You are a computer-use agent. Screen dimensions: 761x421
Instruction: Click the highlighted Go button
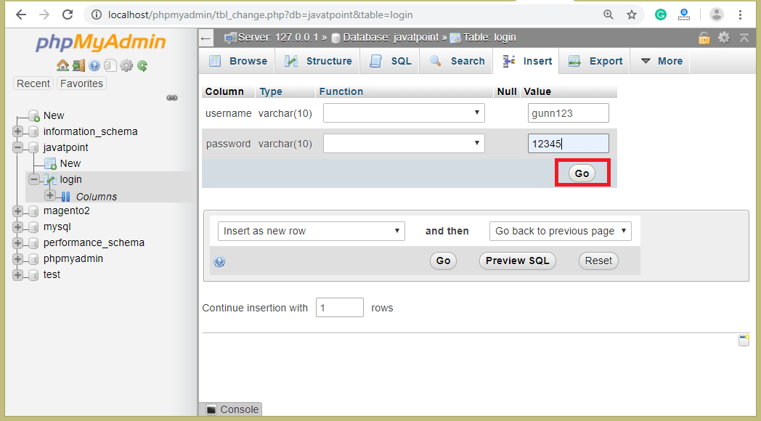[581, 173]
